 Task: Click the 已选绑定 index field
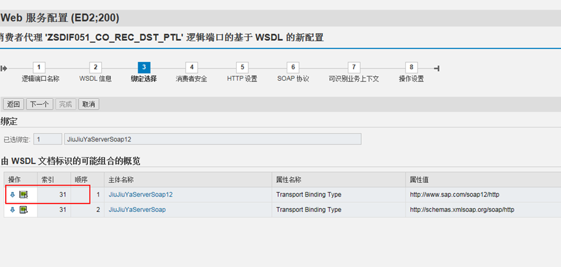point(48,139)
